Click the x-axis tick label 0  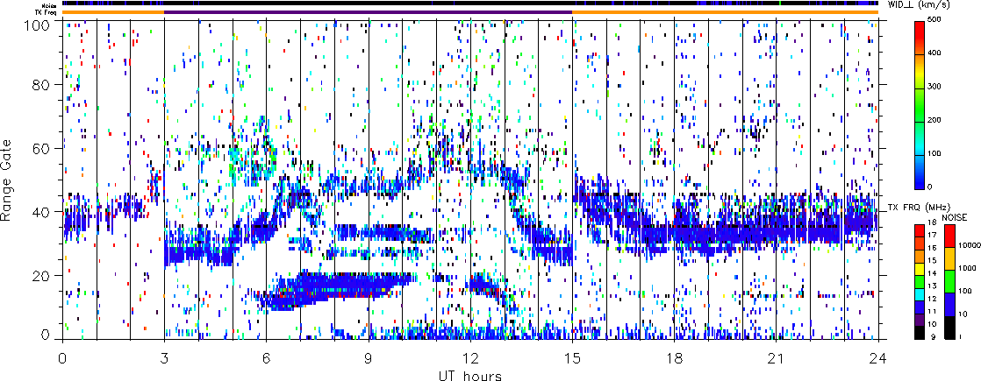pyautogui.click(x=62, y=356)
